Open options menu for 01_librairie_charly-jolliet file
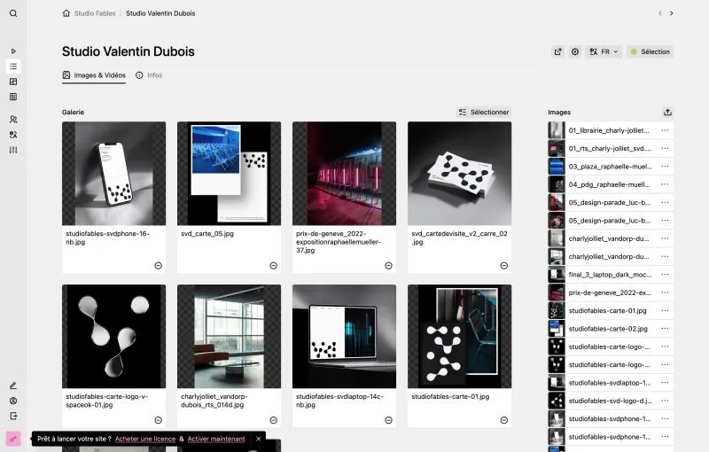The height and width of the screenshot is (452, 709). [x=665, y=130]
